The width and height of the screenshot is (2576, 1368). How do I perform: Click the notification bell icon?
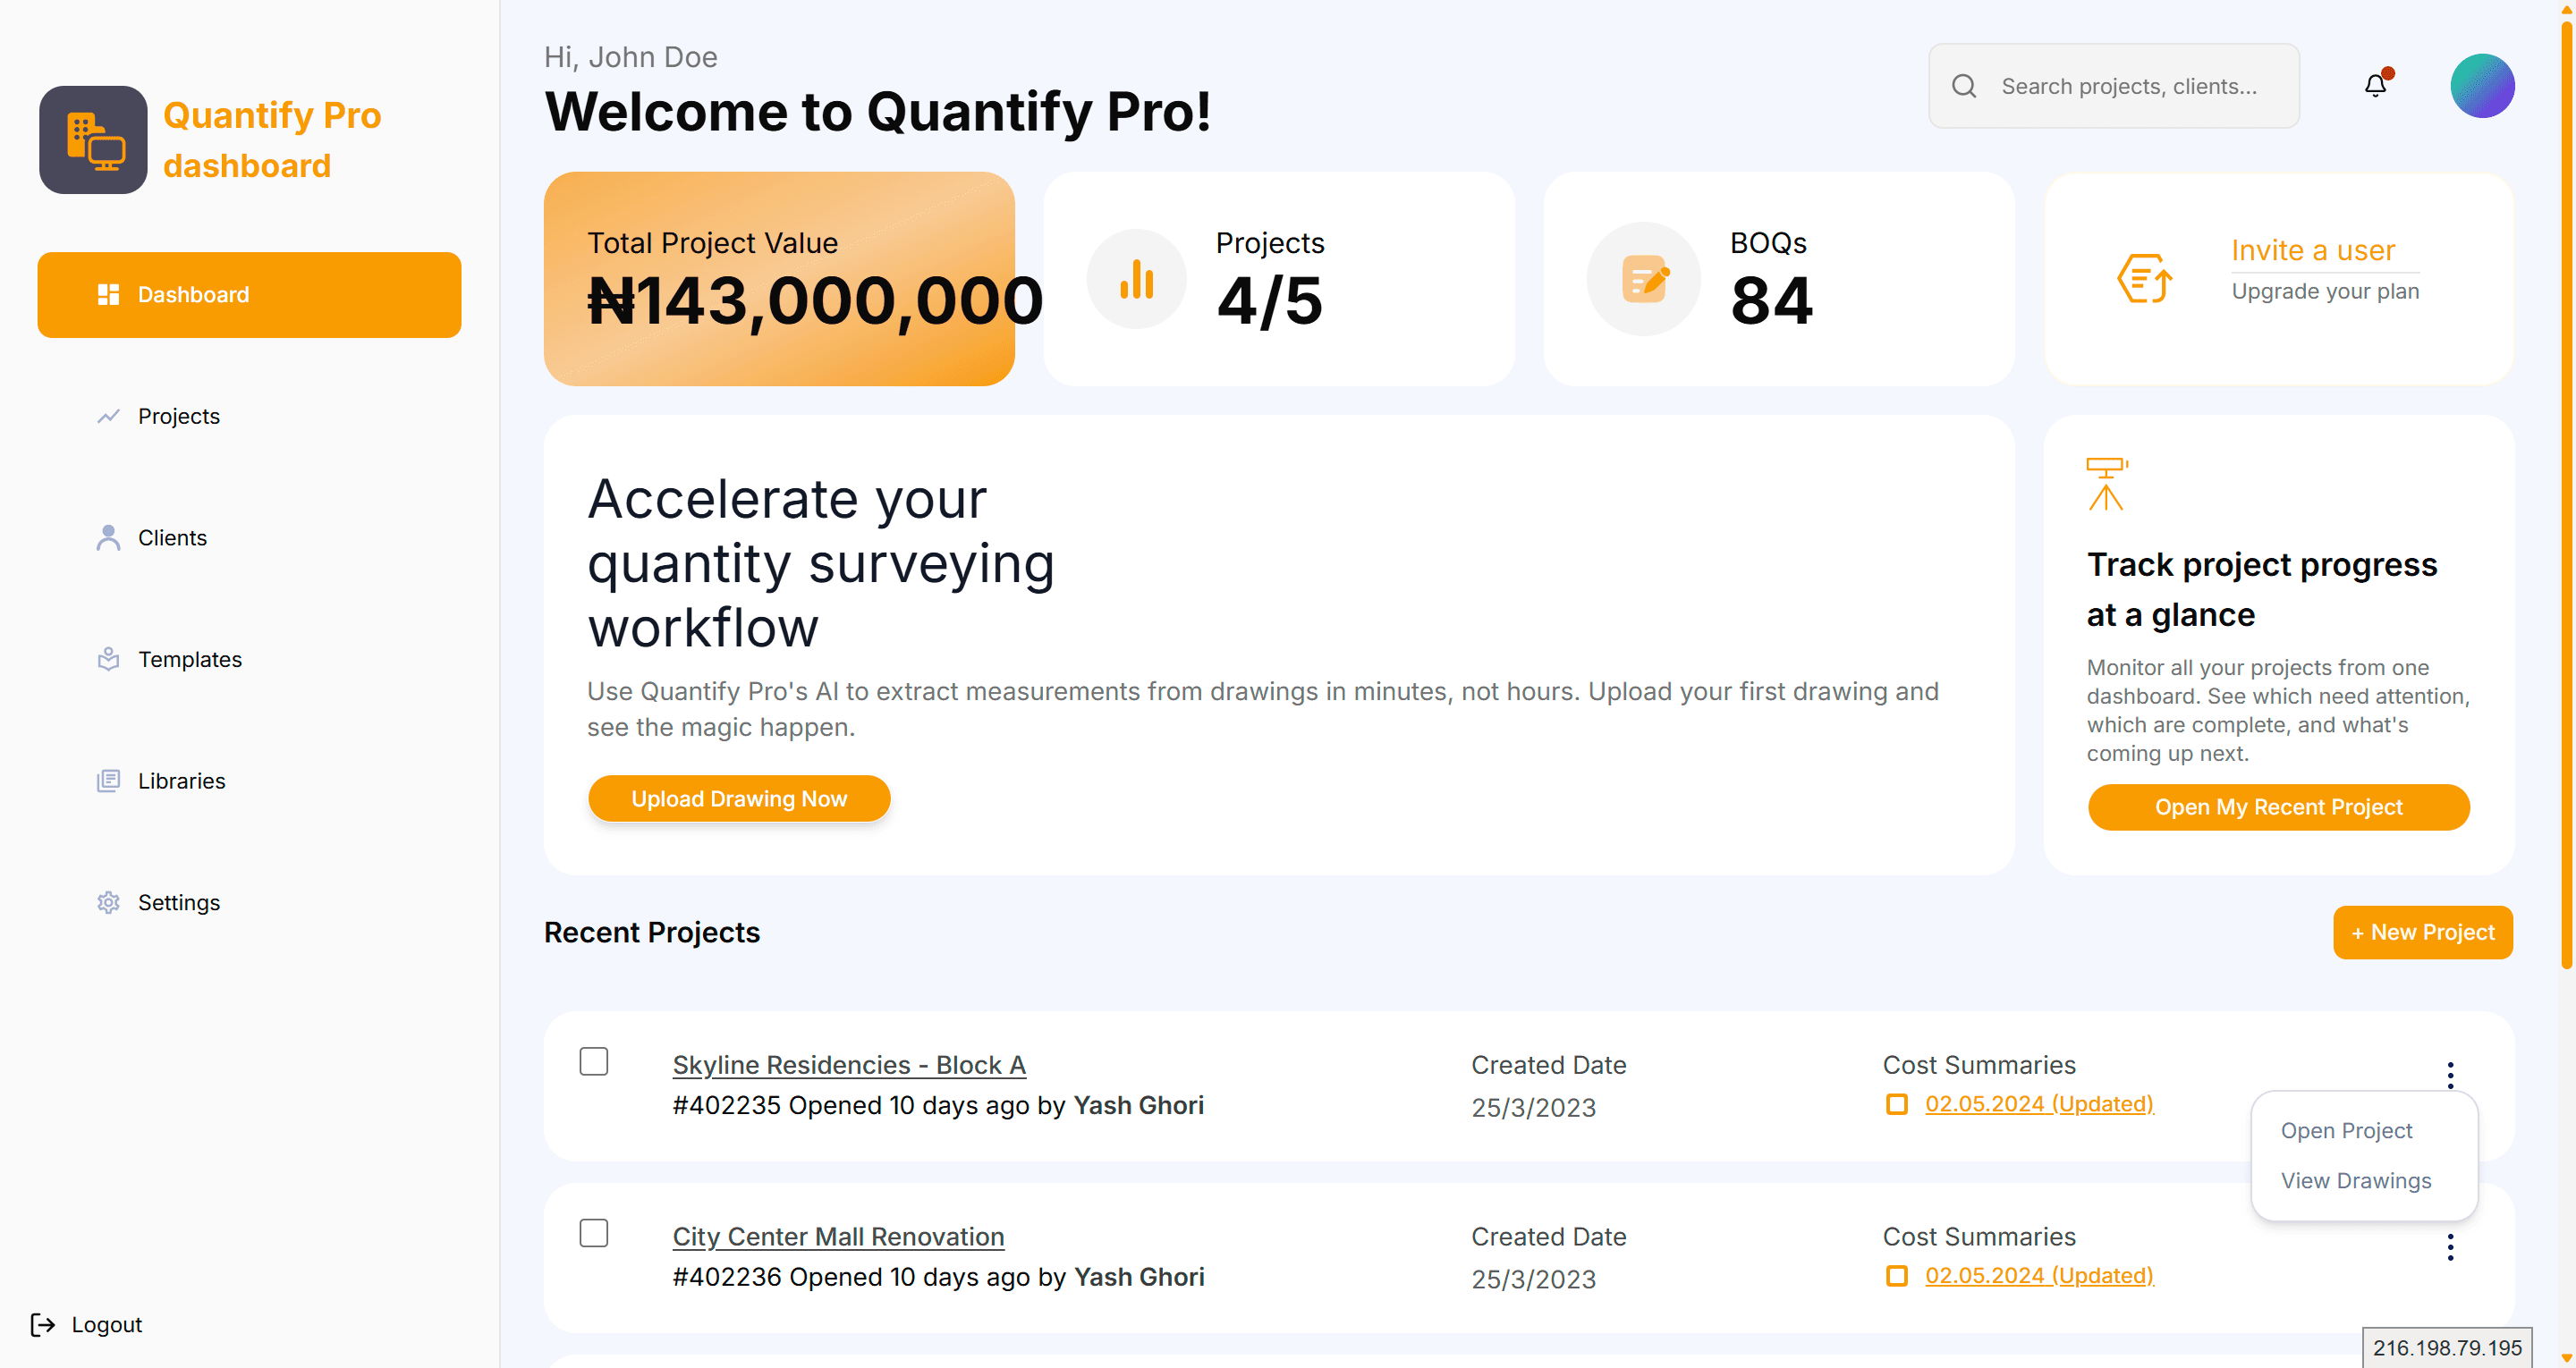pos(2375,86)
